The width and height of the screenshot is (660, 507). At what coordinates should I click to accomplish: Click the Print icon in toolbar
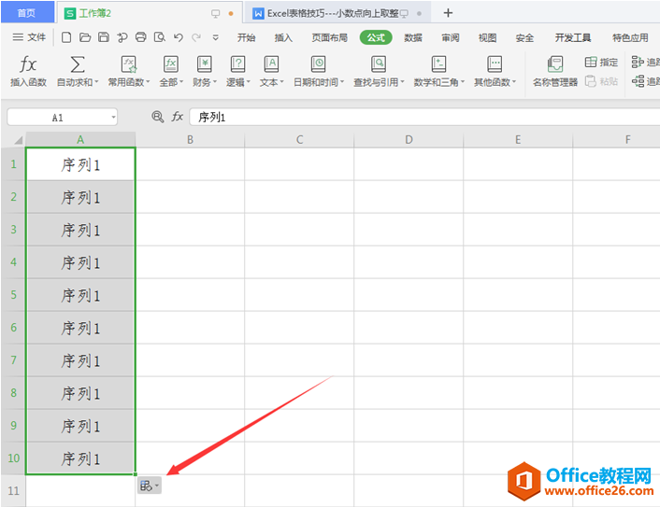141,37
